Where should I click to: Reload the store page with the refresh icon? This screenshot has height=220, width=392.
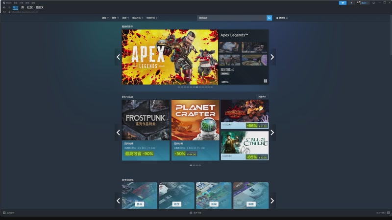tap(4, 12)
